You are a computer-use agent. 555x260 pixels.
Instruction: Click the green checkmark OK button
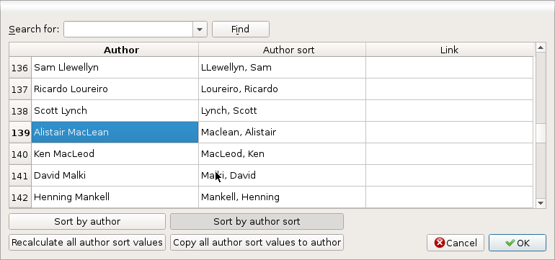pos(518,243)
